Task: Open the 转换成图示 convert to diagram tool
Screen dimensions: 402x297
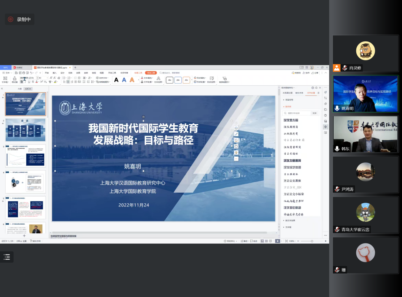Action: pos(224,80)
